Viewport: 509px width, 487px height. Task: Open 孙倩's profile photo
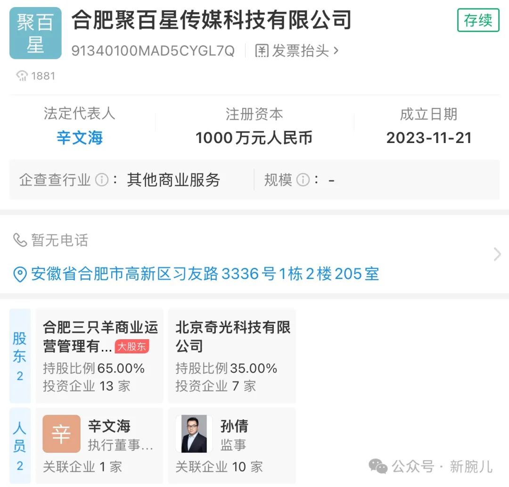[194, 434]
